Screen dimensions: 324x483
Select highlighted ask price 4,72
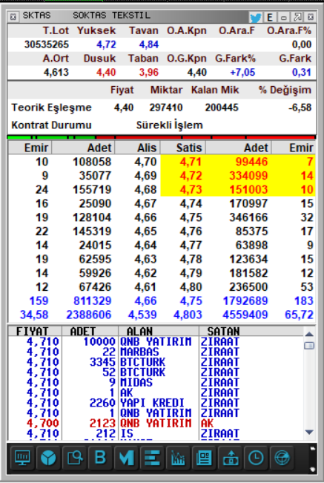191,176
